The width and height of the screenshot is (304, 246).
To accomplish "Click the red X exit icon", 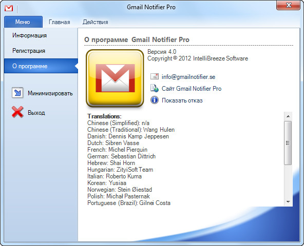I will pos(17,112).
